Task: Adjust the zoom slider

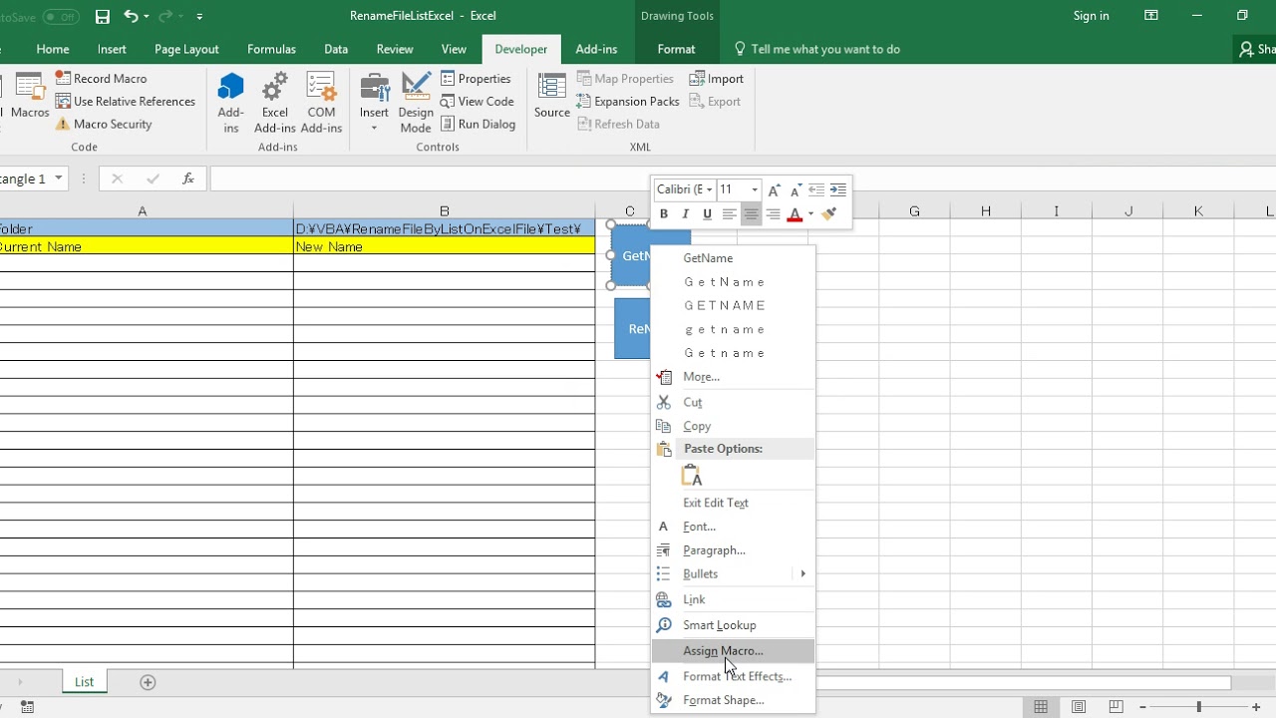Action: (1198, 707)
